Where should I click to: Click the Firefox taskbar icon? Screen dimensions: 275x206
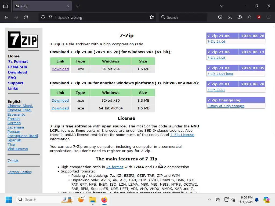pos(104,200)
